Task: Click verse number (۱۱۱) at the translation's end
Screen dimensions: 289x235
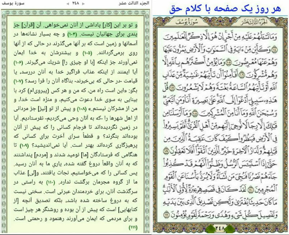Action: click(x=133, y=228)
